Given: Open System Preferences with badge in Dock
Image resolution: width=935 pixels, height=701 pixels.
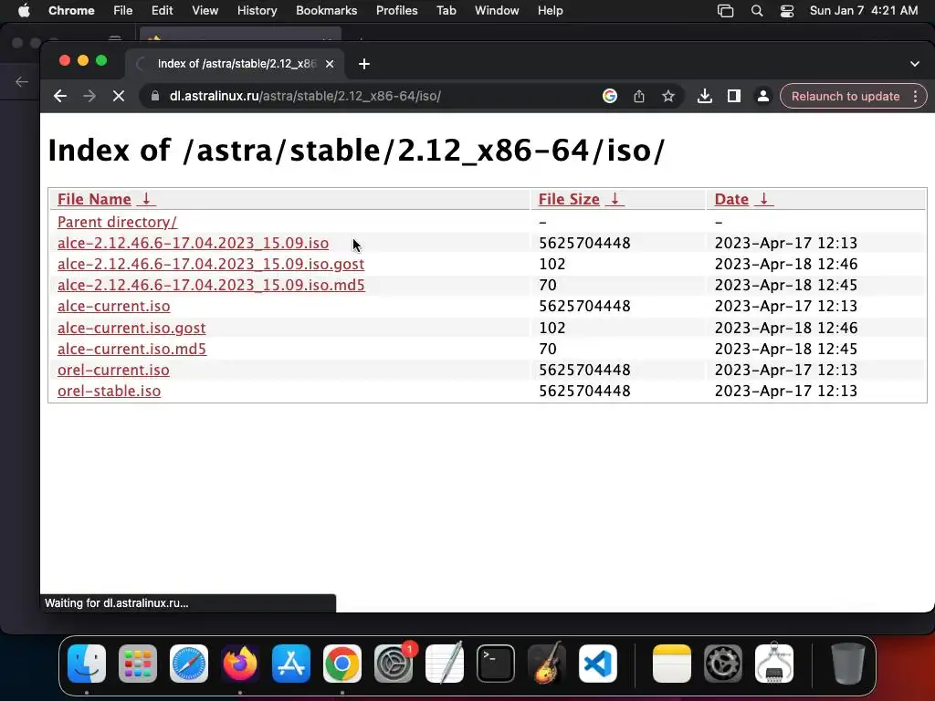Looking at the screenshot, I should click(x=394, y=664).
